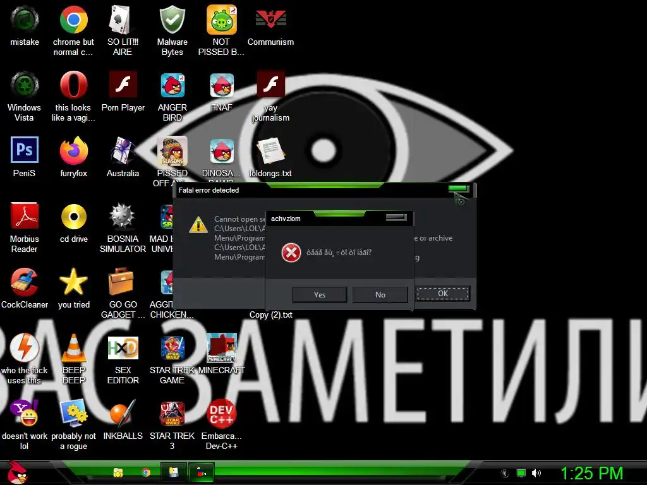Select the 'Morbius Reader' PDF icon
647x485 pixels.
tap(25, 215)
